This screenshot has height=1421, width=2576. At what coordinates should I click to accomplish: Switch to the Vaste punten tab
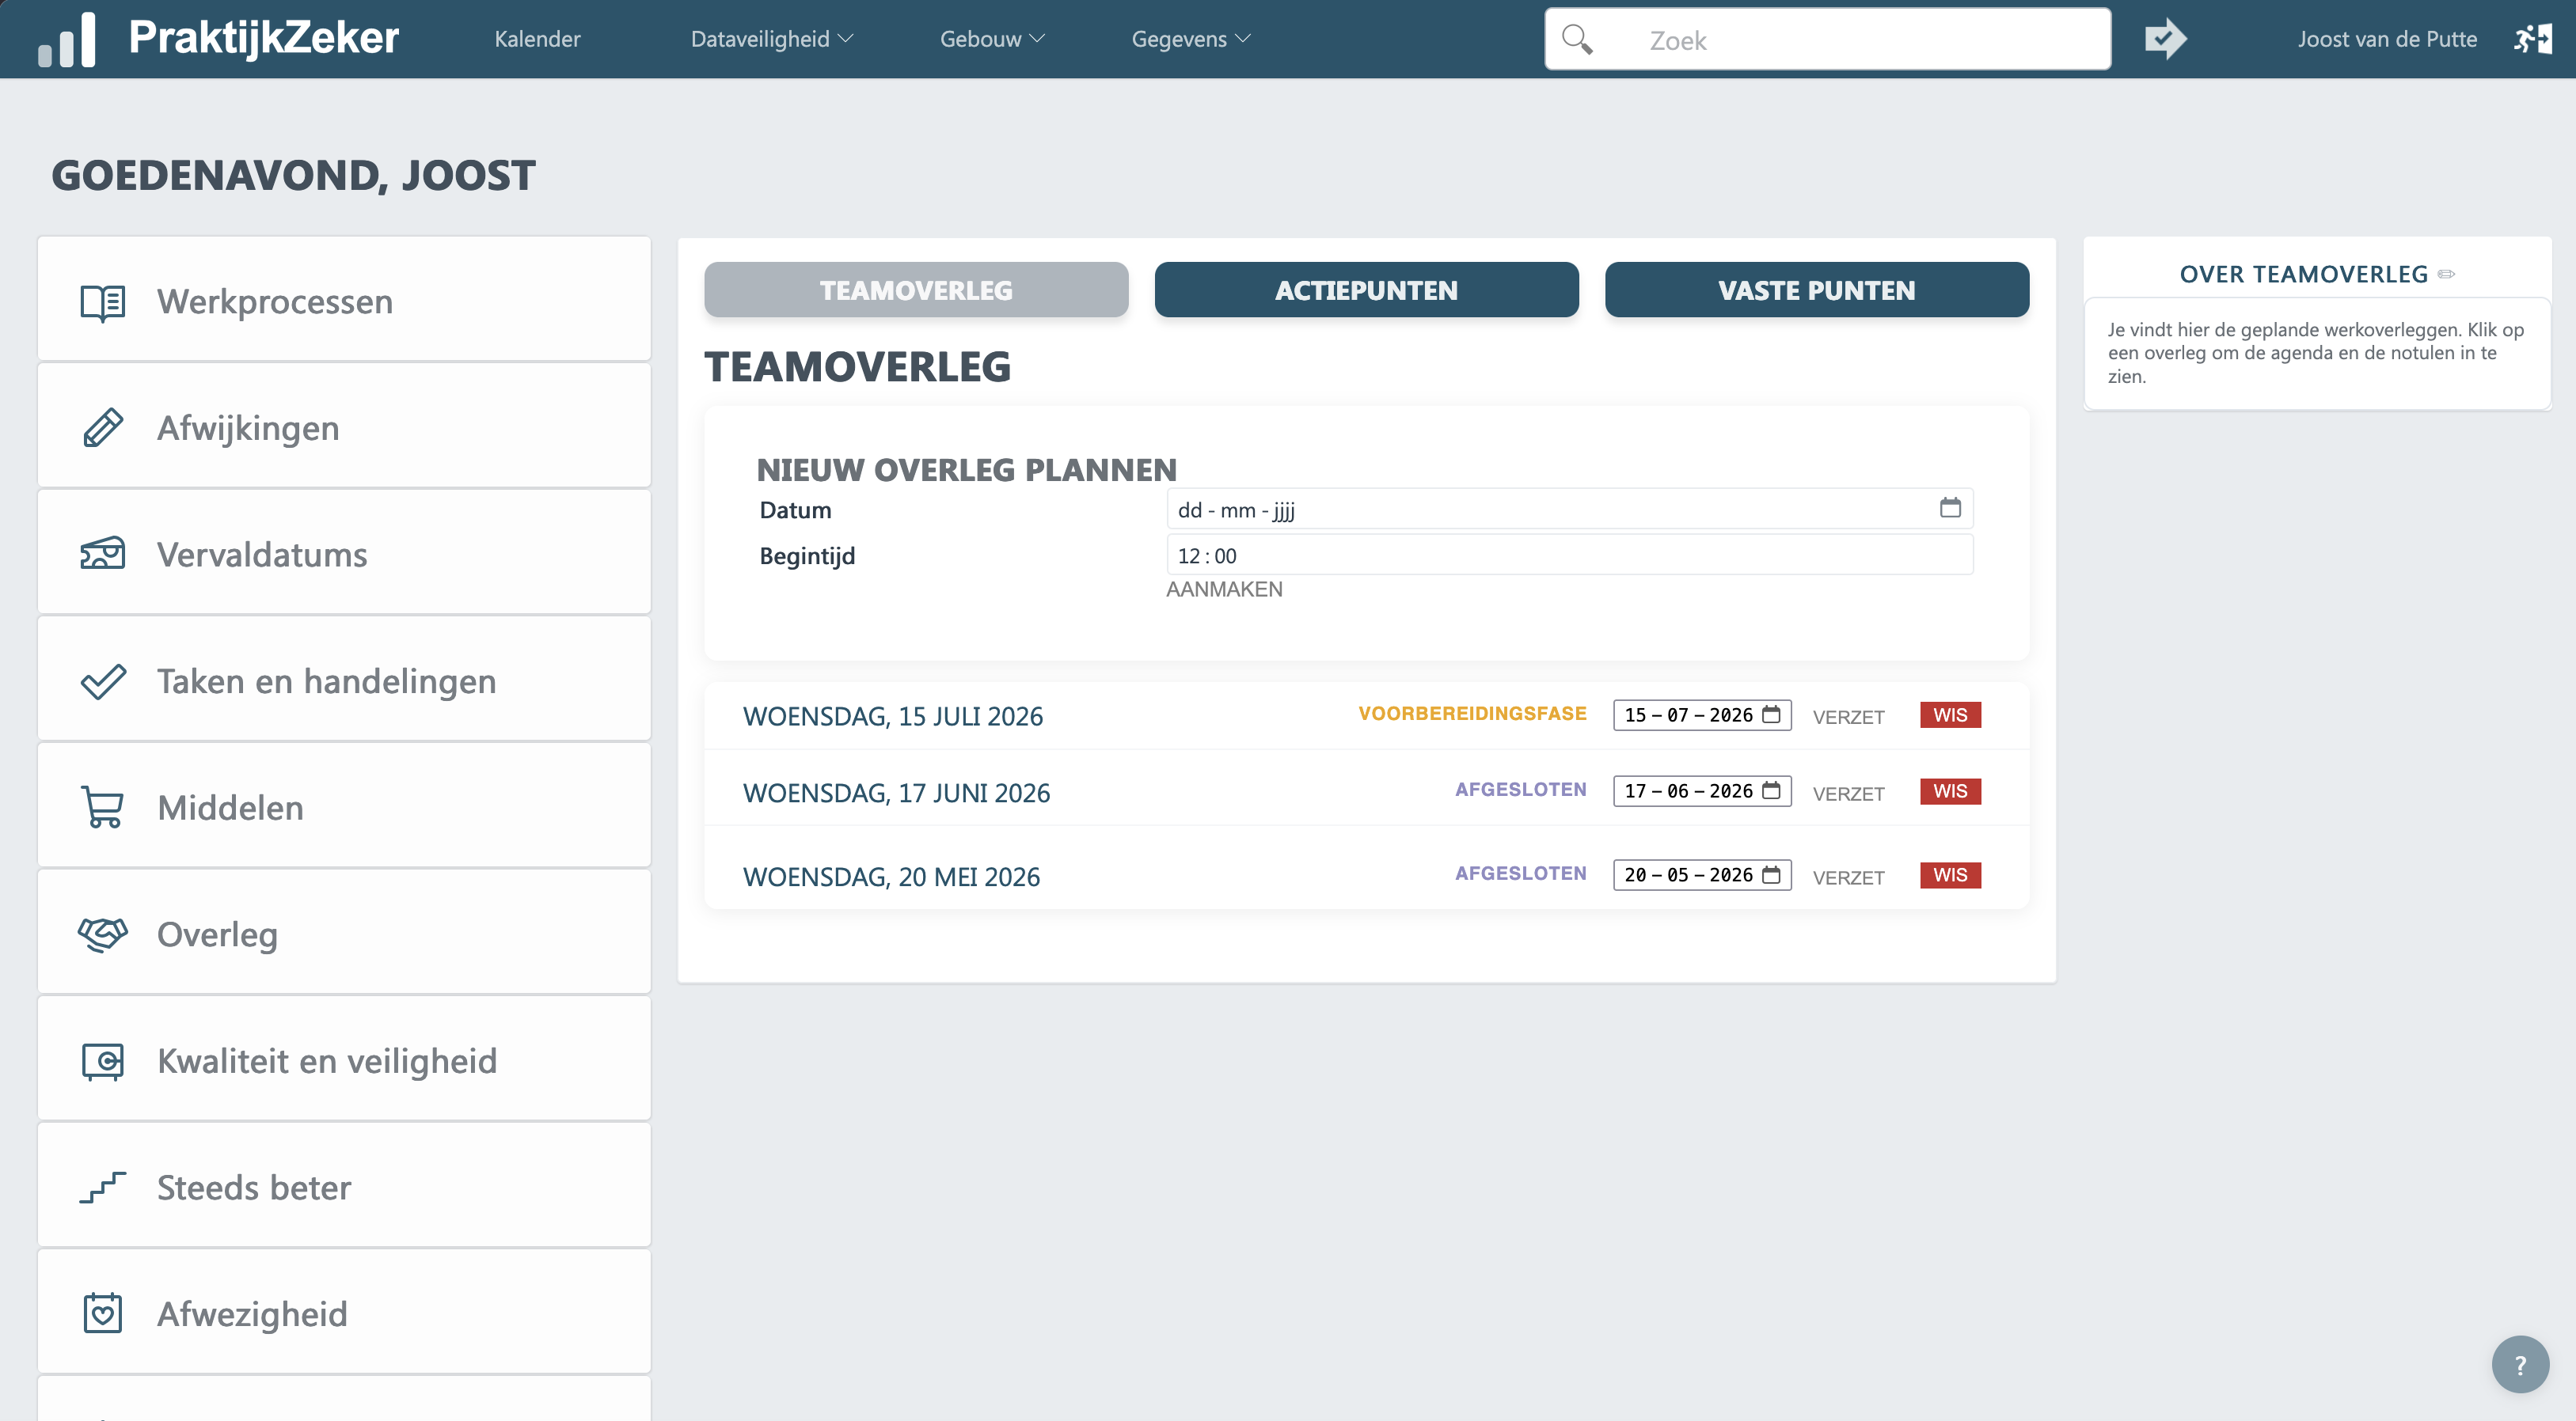point(1816,290)
